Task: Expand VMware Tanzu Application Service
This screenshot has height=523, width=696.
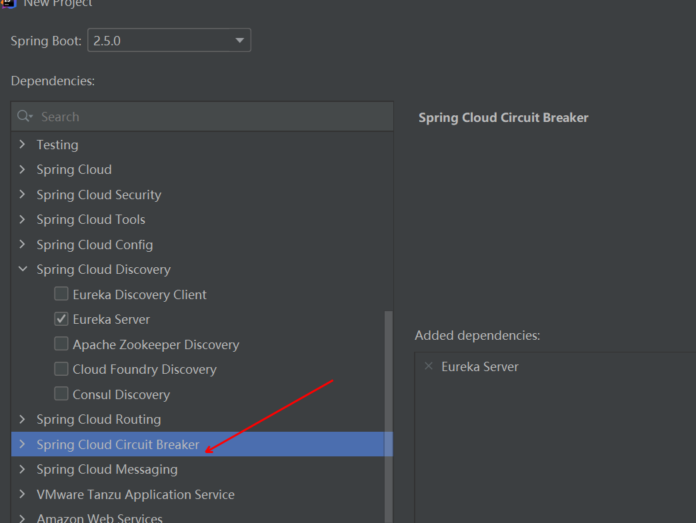Action: [x=22, y=494]
